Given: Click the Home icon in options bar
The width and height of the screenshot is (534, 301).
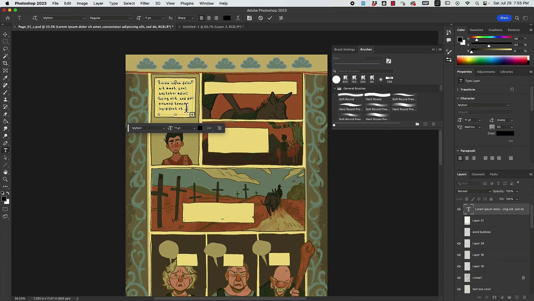Looking at the screenshot, I should click(7, 18).
